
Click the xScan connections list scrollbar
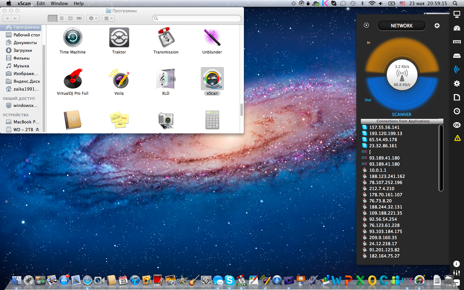tap(441, 158)
